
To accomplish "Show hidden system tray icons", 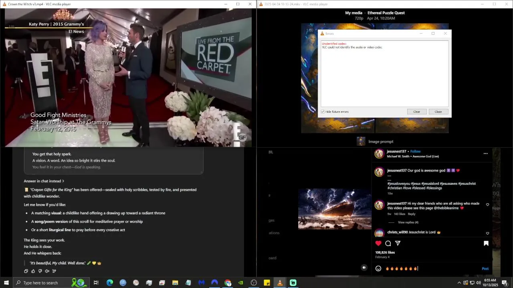I will point(459,283).
